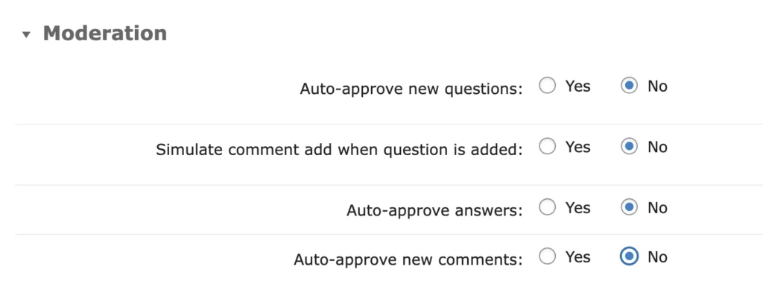Click 'Yes' text beside auto-approve new comments
The image size is (763, 293).
click(577, 256)
